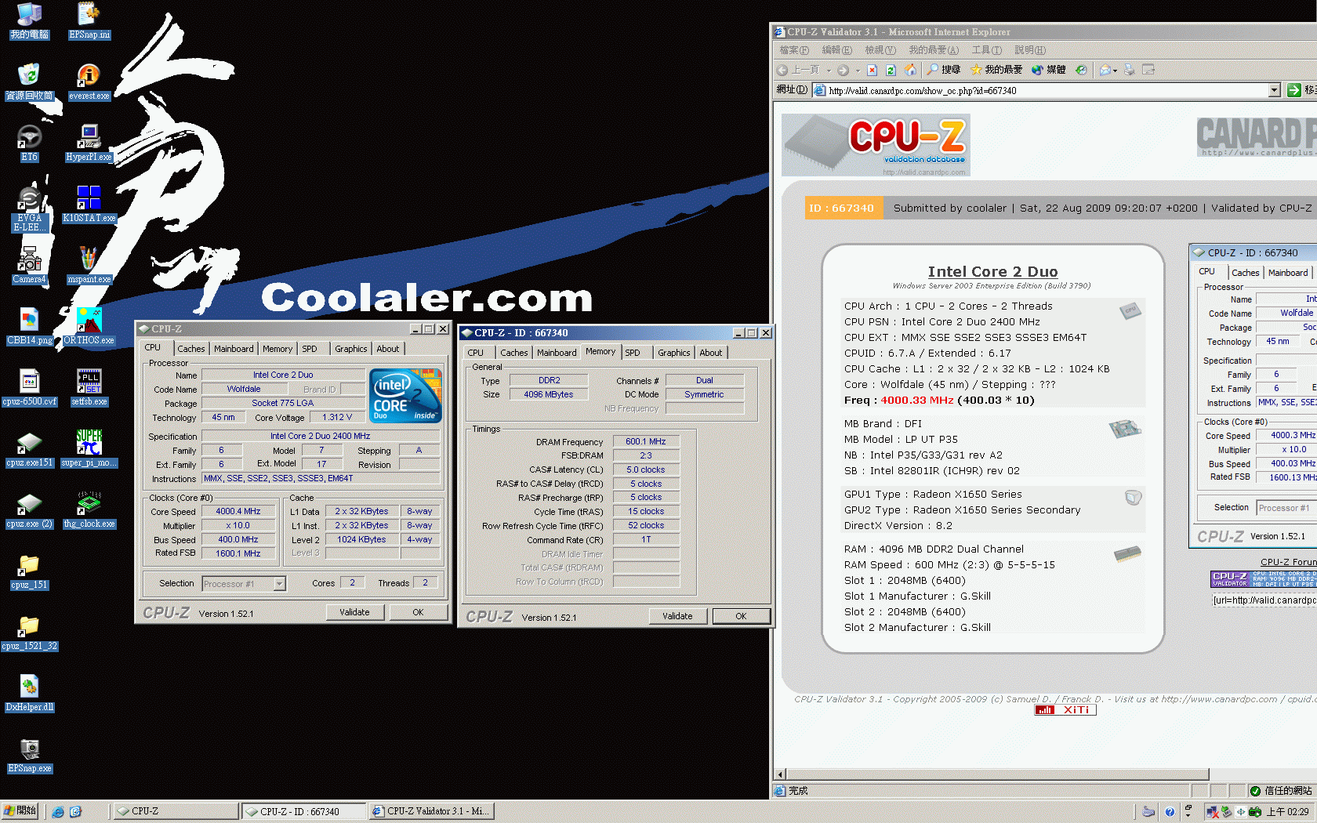Switch to Mainboard tab in left CPU-Z window

point(234,349)
